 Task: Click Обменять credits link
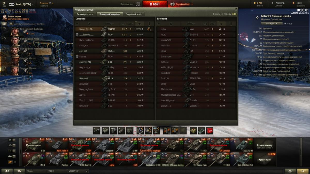click(x=279, y=6)
